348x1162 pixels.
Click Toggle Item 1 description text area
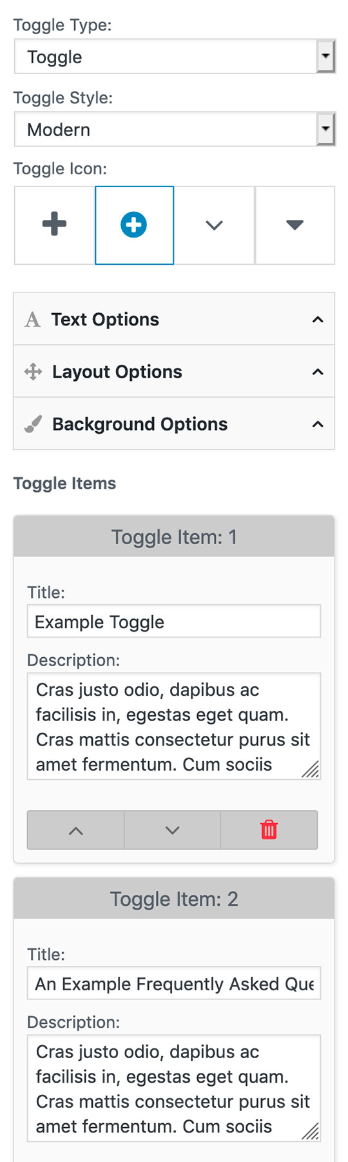tap(174, 726)
